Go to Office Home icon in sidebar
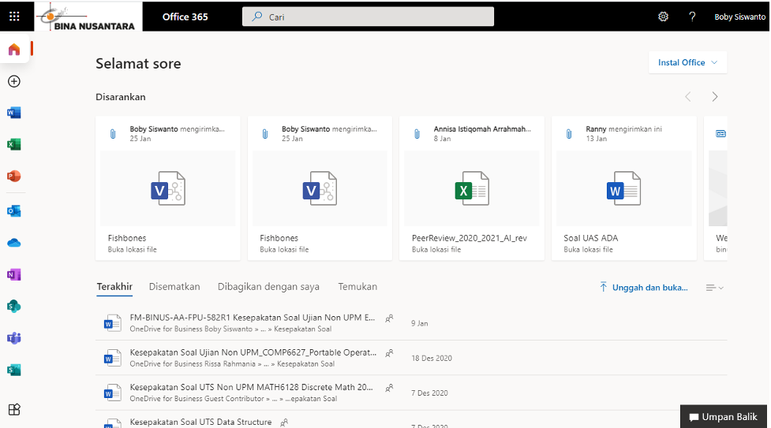The image size is (771, 428). point(14,49)
